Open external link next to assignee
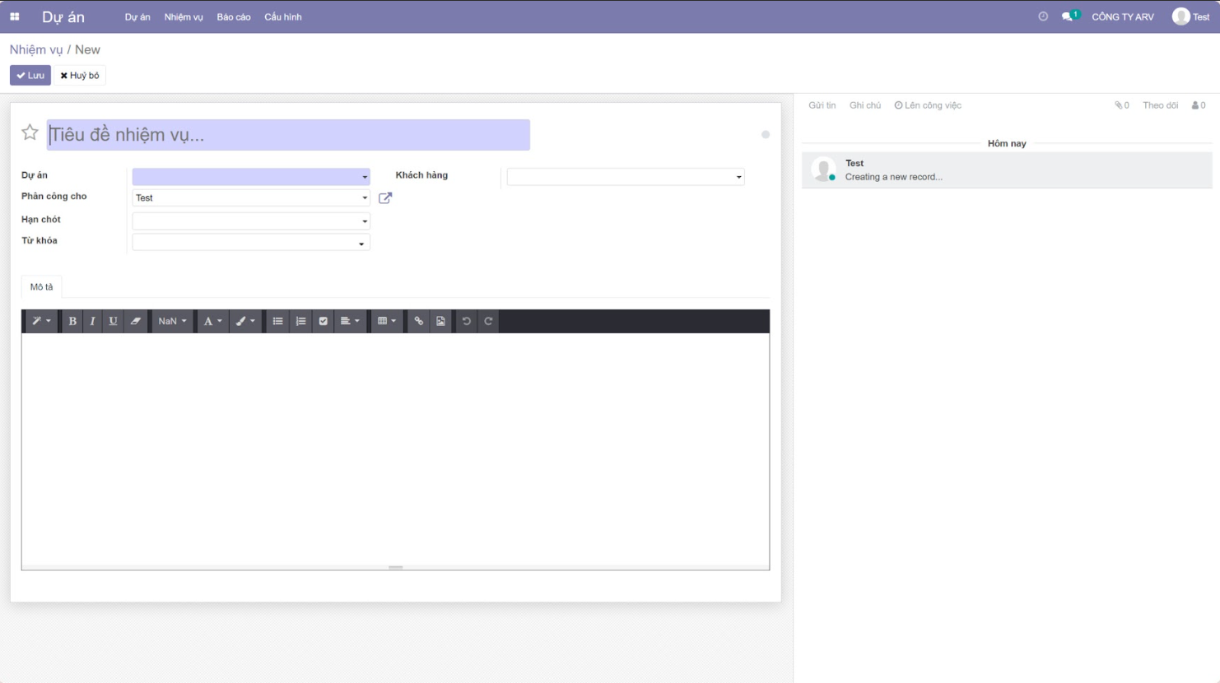The width and height of the screenshot is (1220, 683). (385, 197)
